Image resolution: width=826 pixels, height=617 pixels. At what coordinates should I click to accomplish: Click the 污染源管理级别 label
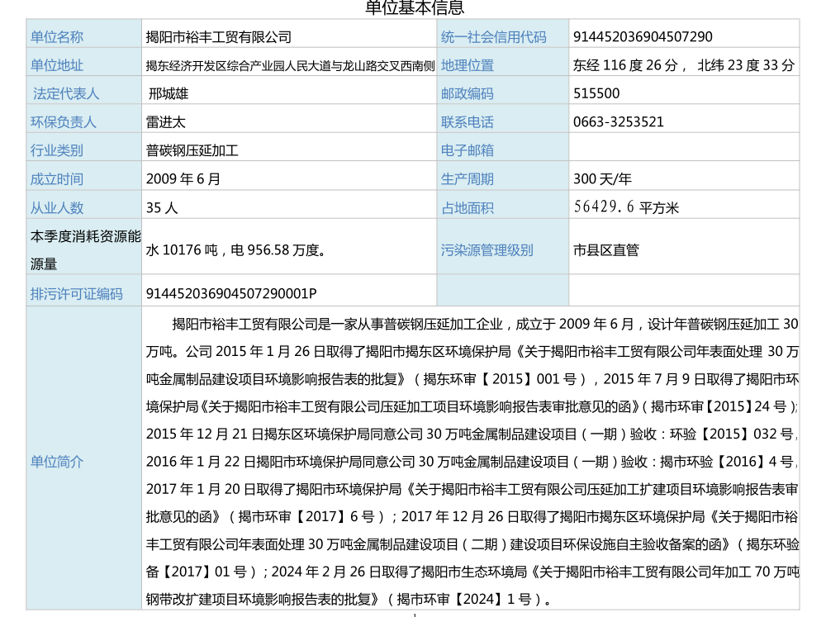tap(487, 249)
